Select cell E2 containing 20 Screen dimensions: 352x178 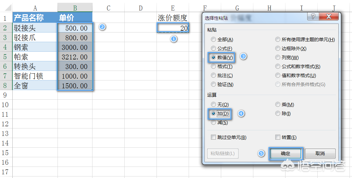pyautogui.click(x=173, y=28)
